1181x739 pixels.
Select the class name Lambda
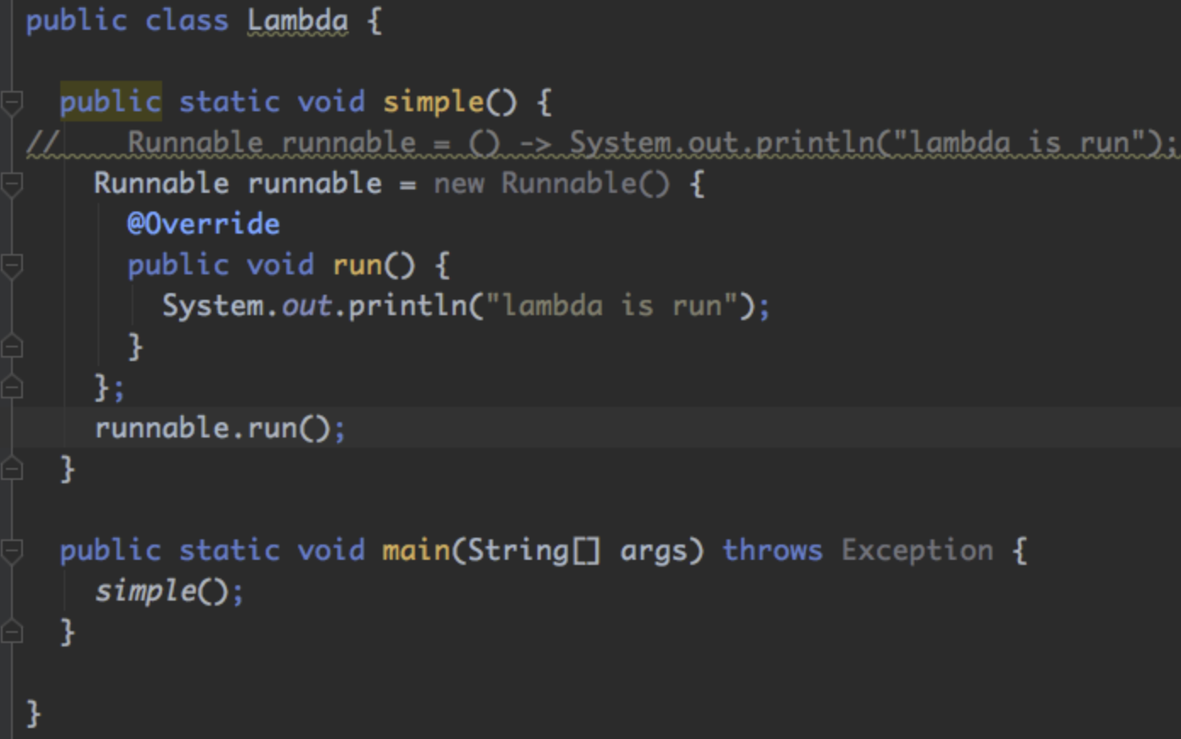pos(297,20)
